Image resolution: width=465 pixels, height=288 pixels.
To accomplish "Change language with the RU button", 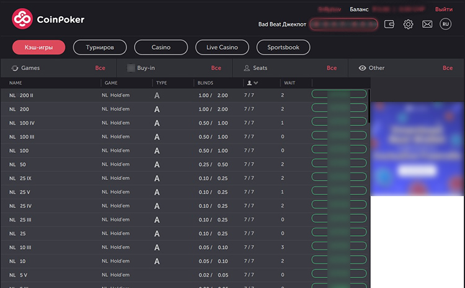I will point(445,24).
